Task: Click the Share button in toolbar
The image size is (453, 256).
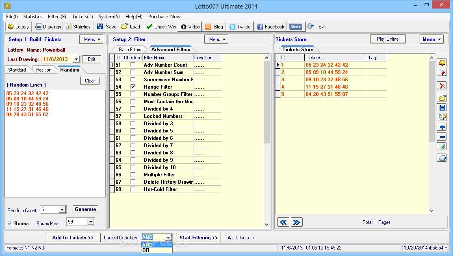Action: pos(296,26)
